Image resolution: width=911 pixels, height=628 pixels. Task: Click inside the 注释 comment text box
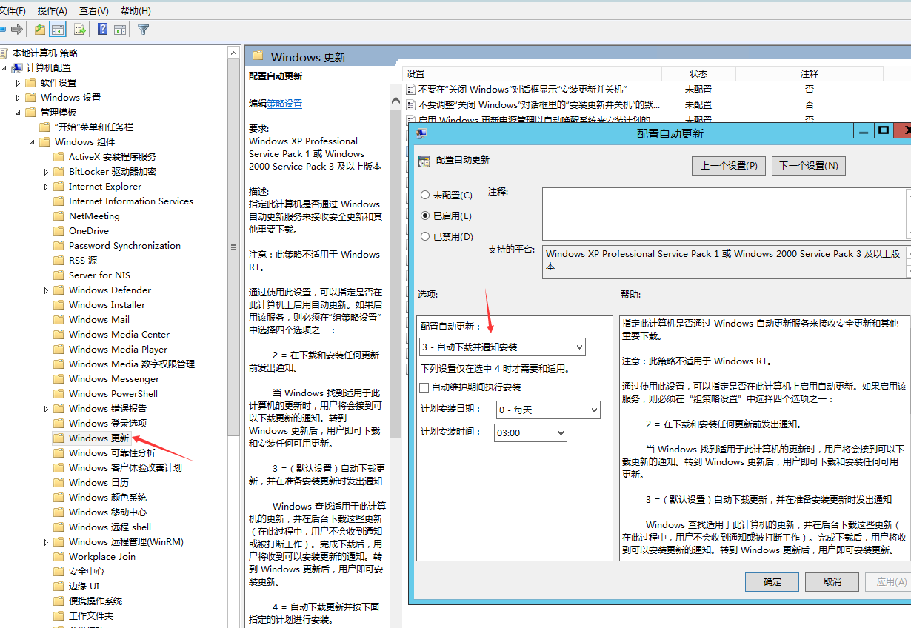coord(722,213)
